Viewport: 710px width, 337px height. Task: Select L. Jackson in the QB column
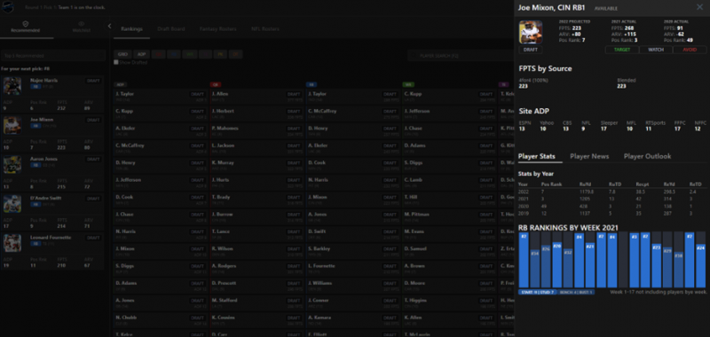(223, 145)
